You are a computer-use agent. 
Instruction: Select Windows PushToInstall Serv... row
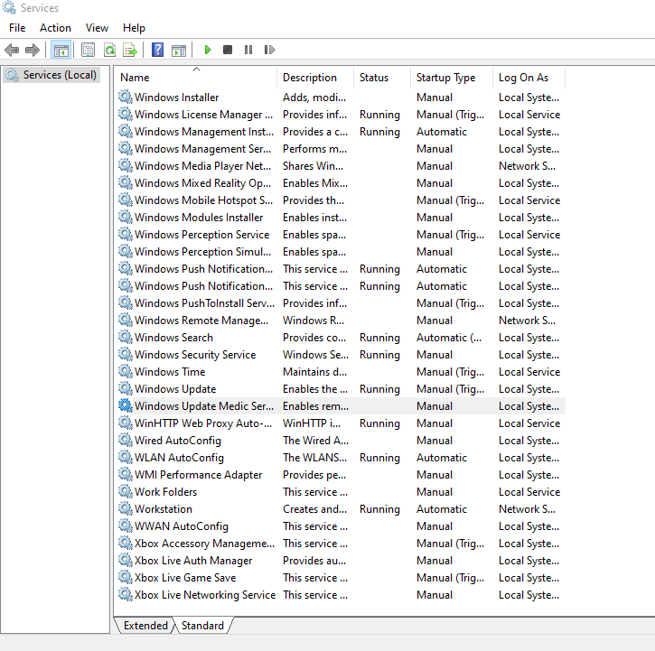pos(341,302)
